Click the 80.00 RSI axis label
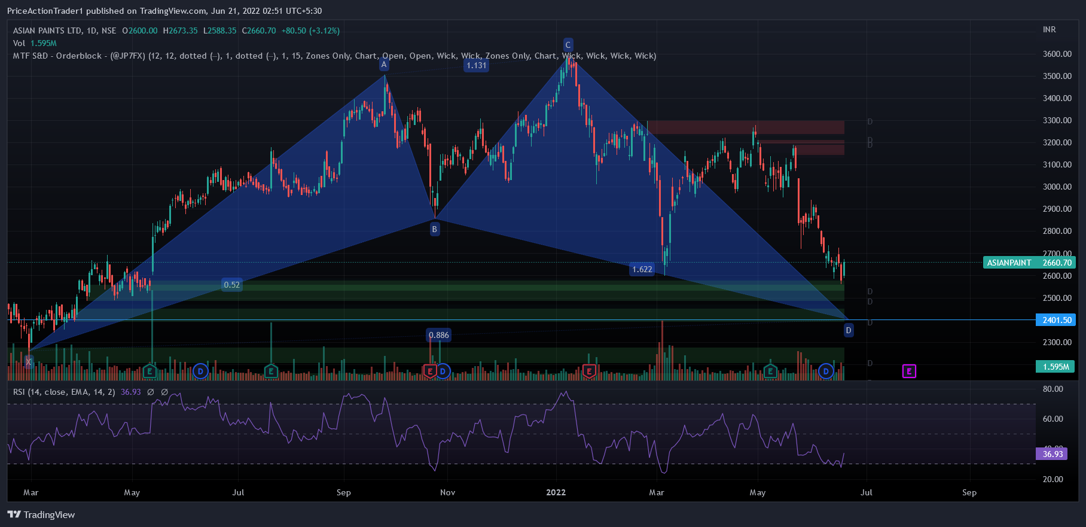Viewport: 1086px width, 527px height. tap(1053, 389)
